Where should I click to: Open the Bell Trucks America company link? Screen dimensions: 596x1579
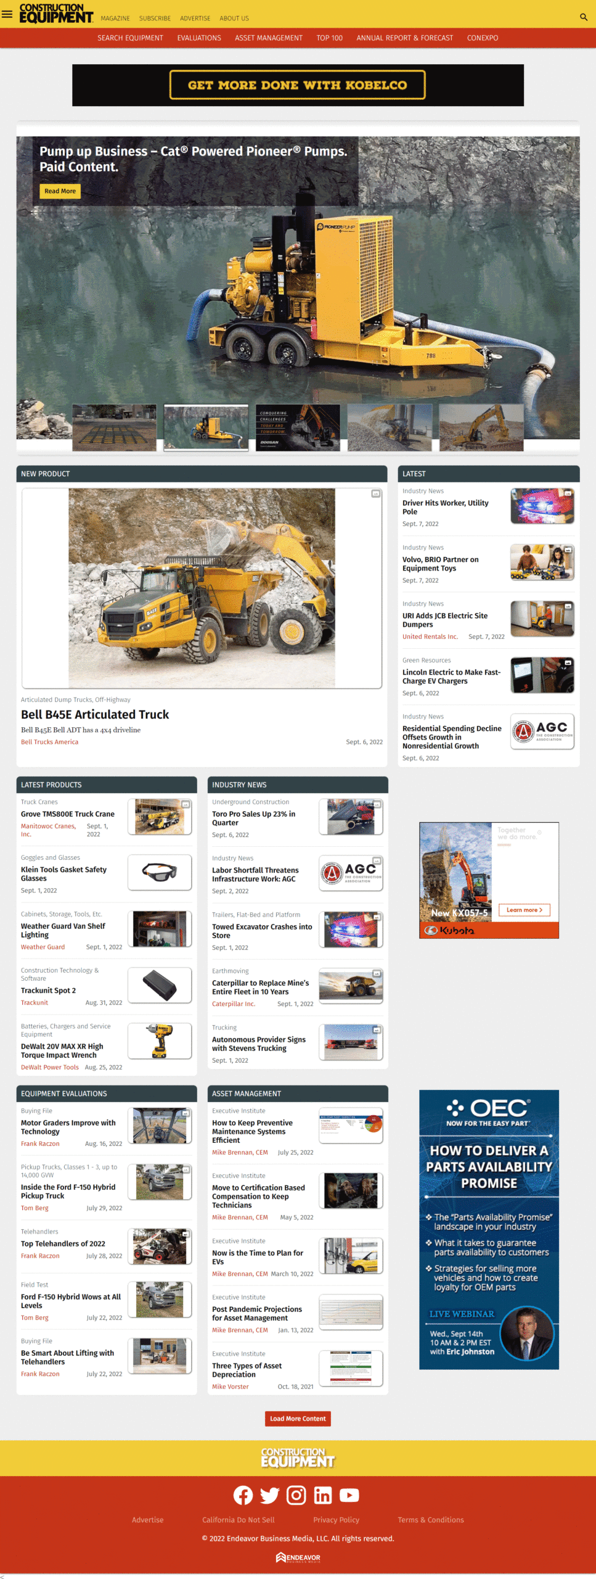click(49, 742)
